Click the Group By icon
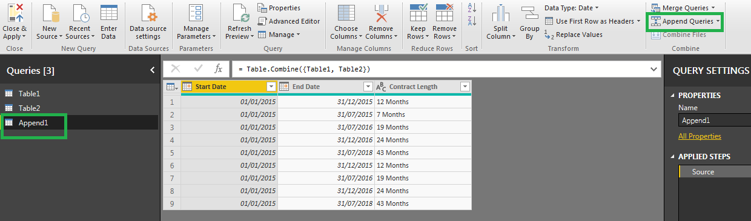 (530, 13)
